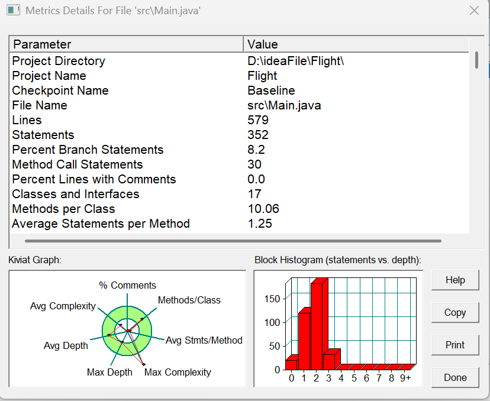Select the Checkpoint Name row
This screenshot has height=401, width=490.
239,90
